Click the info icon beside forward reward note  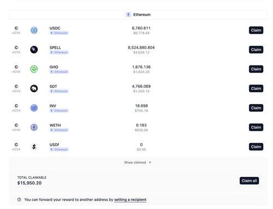click(19, 200)
